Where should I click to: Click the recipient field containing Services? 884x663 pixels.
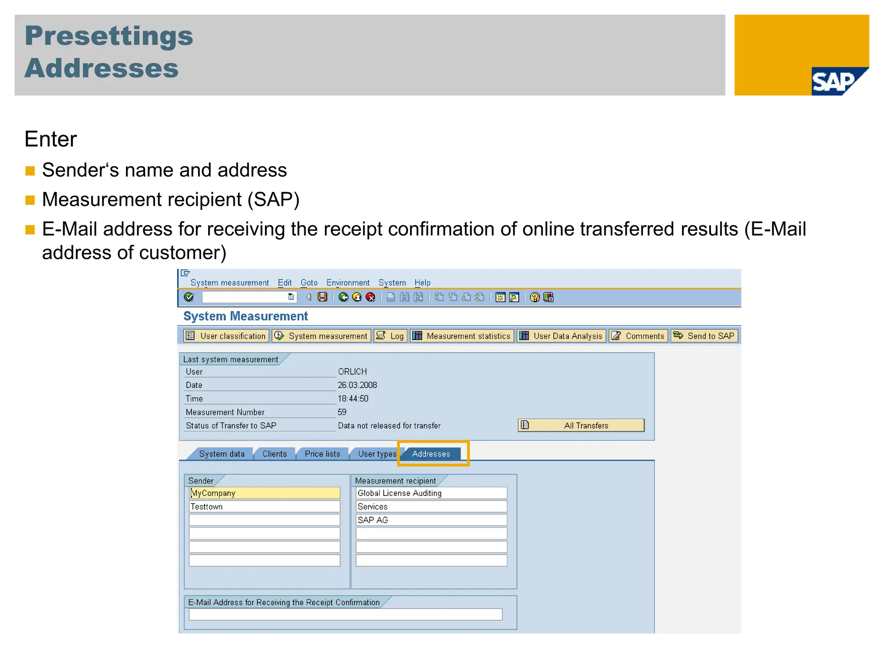pos(431,506)
